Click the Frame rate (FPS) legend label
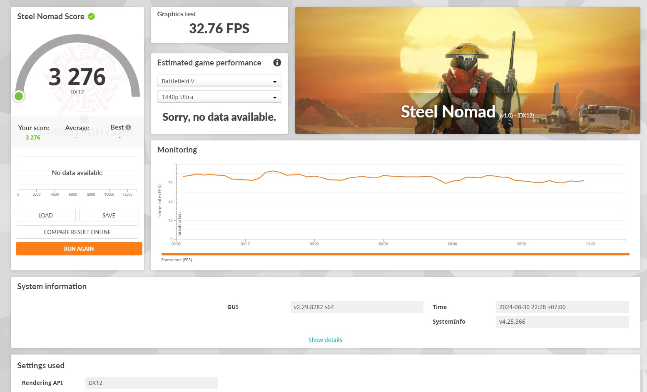The height and width of the screenshot is (392, 647). [177, 260]
